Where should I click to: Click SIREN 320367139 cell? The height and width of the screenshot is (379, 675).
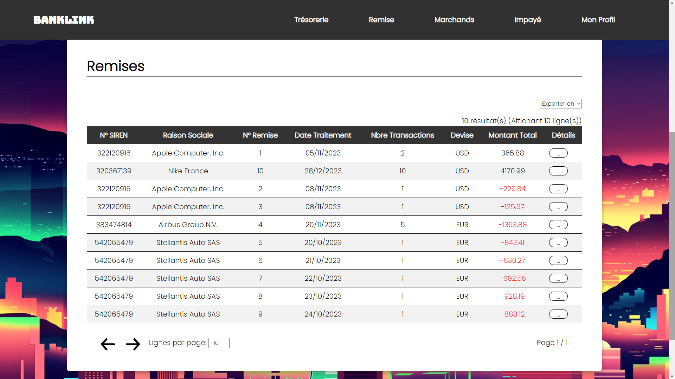(x=114, y=171)
